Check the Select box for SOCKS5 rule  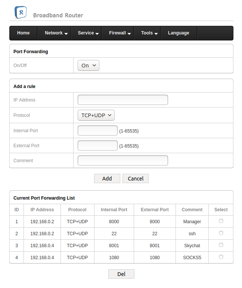point(221,257)
